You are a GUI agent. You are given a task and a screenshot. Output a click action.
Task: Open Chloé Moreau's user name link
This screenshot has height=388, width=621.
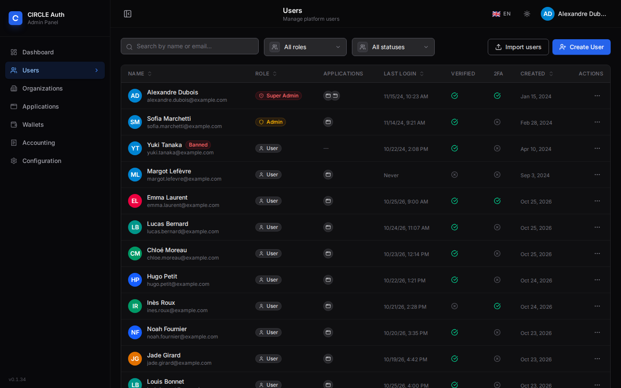point(167,250)
